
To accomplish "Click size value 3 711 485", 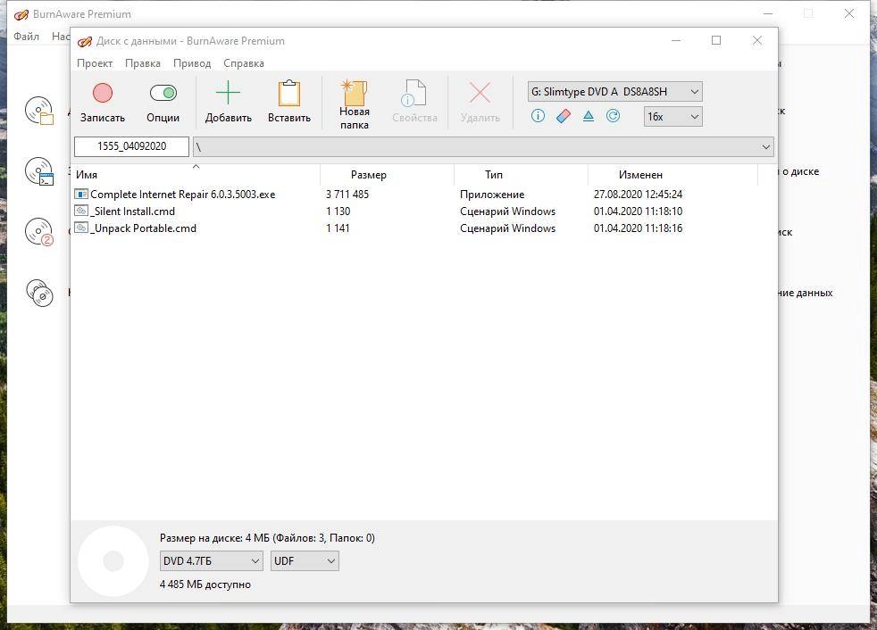I will [x=347, y=194].
